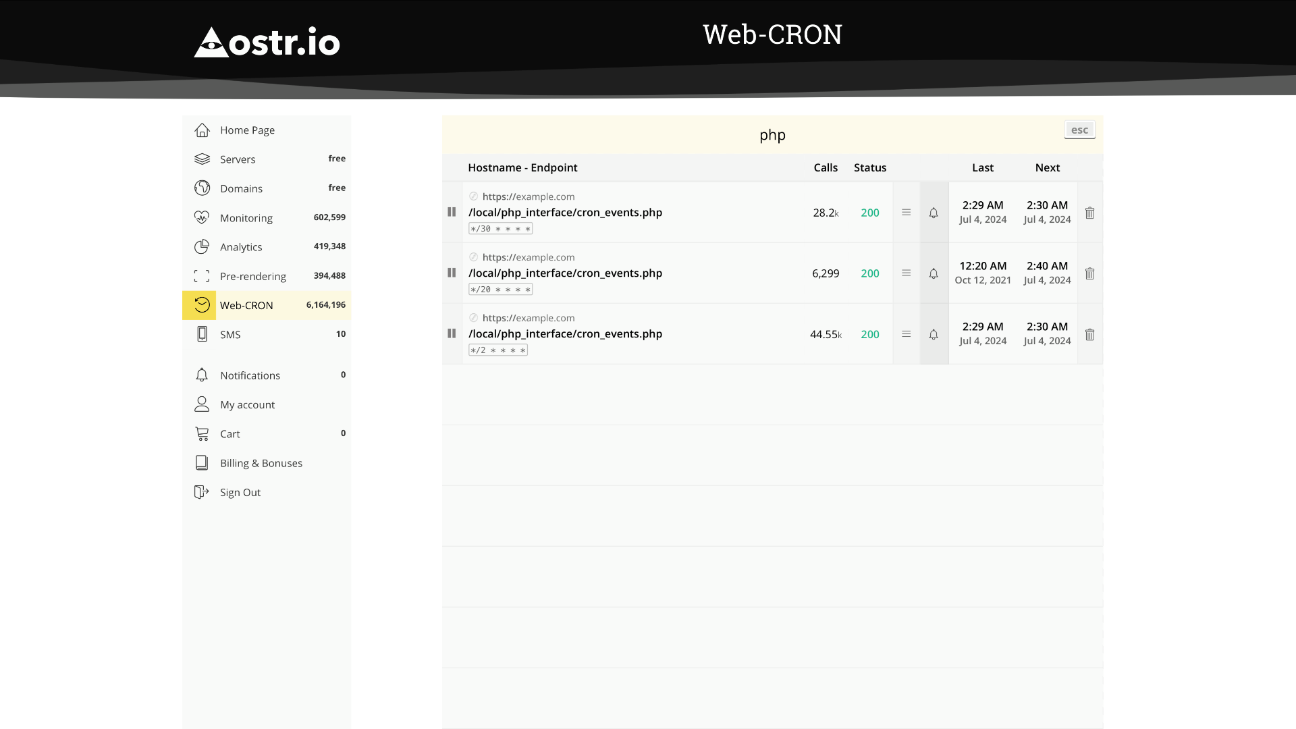Open notification bell for */20 cron job
Screen dimensions: 1296x729
(934, 273)
